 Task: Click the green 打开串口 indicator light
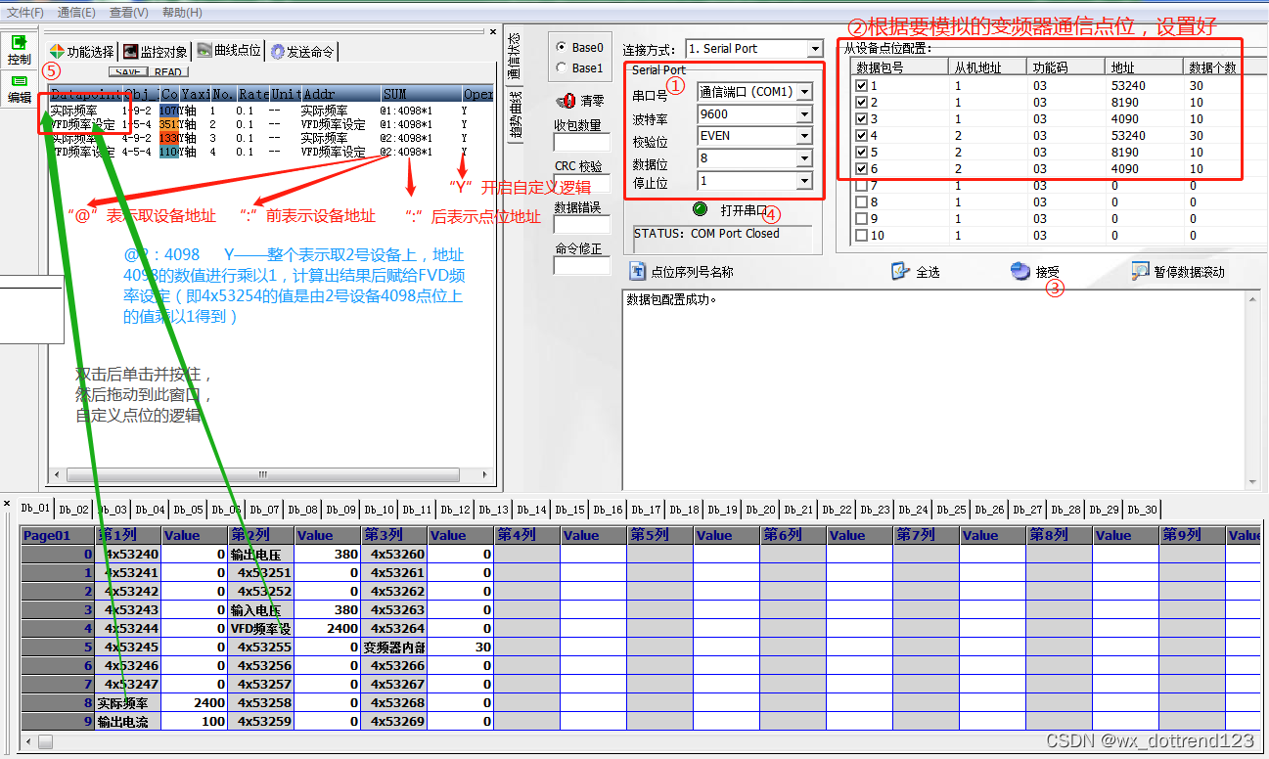pos(701,209)
